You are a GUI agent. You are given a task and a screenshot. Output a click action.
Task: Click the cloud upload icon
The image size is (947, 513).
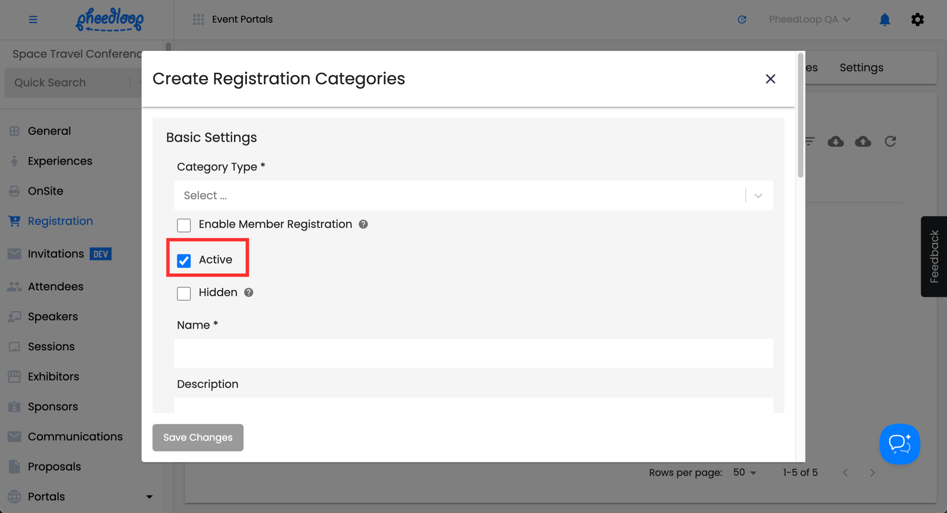[863, 141]
